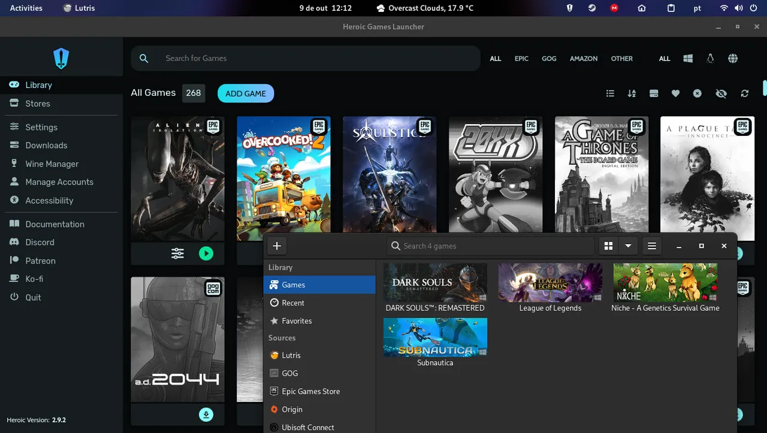This screenshot has width=767, height=433.
Task: Click the Heroic window scrollbar
Action: [x=765, y=88]
